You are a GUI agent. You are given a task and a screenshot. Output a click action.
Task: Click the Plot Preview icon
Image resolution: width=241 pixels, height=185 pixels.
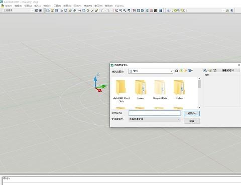click(x=66, y=11)
